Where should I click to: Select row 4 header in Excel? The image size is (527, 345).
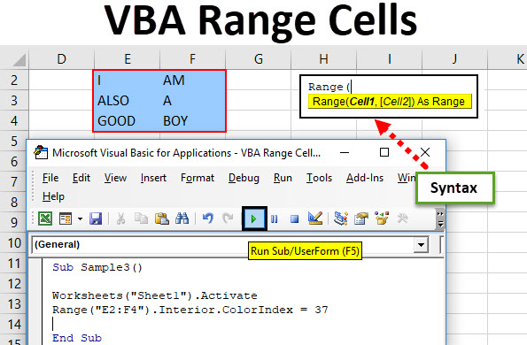pos(14,121)
